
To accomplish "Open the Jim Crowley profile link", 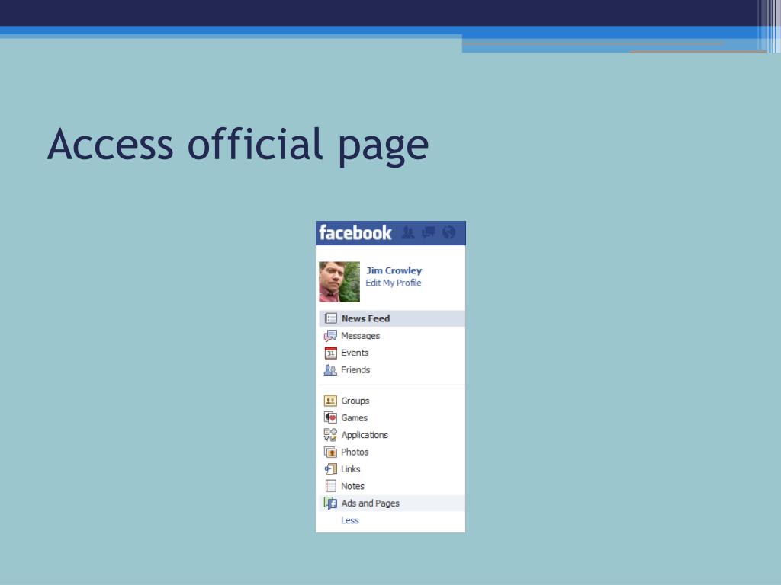I will click(394, 270).
